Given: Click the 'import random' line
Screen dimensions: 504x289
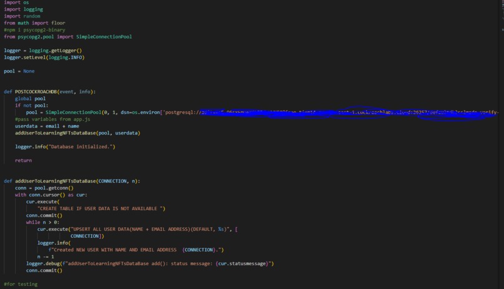Looking at the screenshot, I should [x=22, y=16].
